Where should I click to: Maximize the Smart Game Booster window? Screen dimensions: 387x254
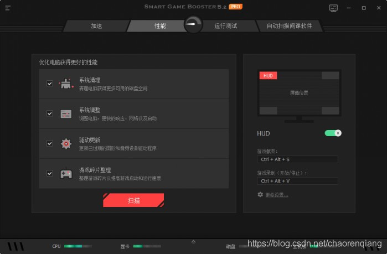[x=364, y=8]
